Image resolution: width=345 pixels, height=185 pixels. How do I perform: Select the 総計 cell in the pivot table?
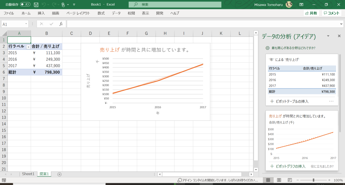tap(19, 72)
